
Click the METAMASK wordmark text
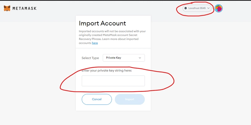pyautogui.click(x=24, y=8)
